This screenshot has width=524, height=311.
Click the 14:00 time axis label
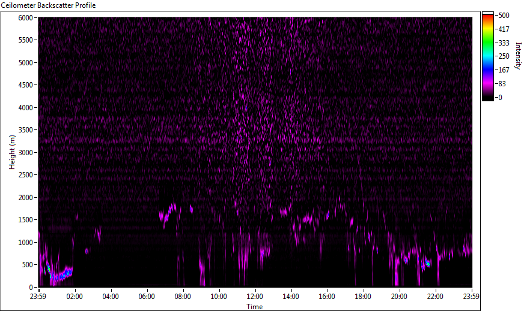tap(291, 297)
